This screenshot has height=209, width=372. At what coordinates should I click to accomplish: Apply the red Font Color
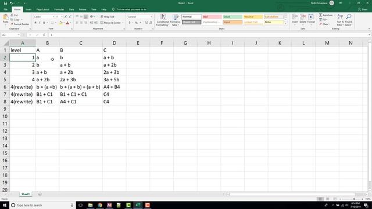click(x=67, y=23)
